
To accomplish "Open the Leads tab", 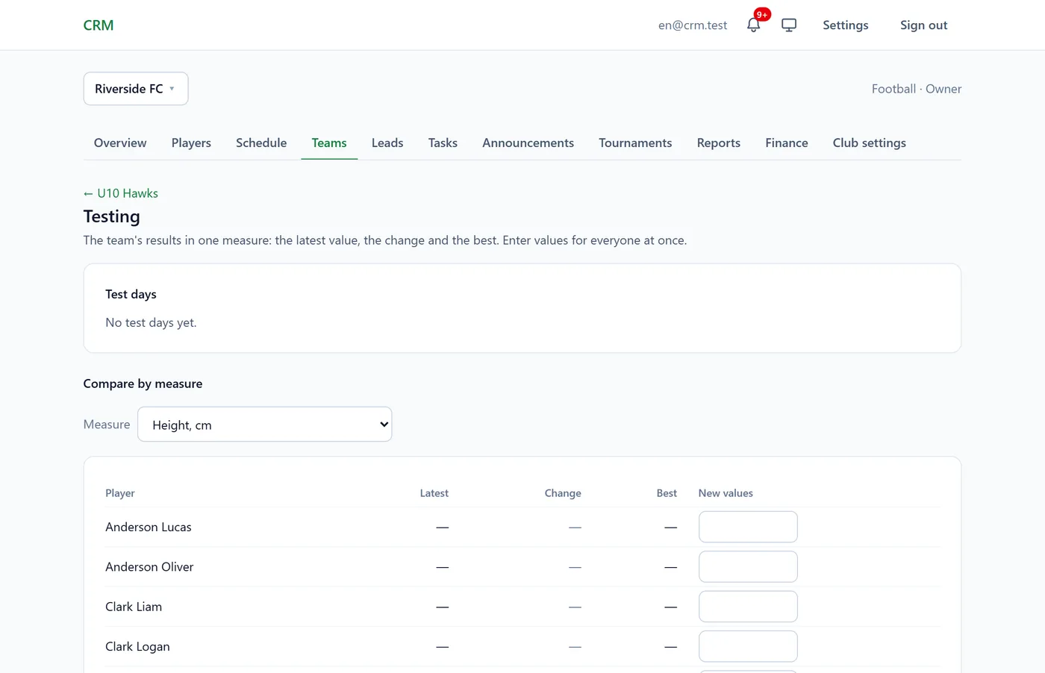I will 387,143.
